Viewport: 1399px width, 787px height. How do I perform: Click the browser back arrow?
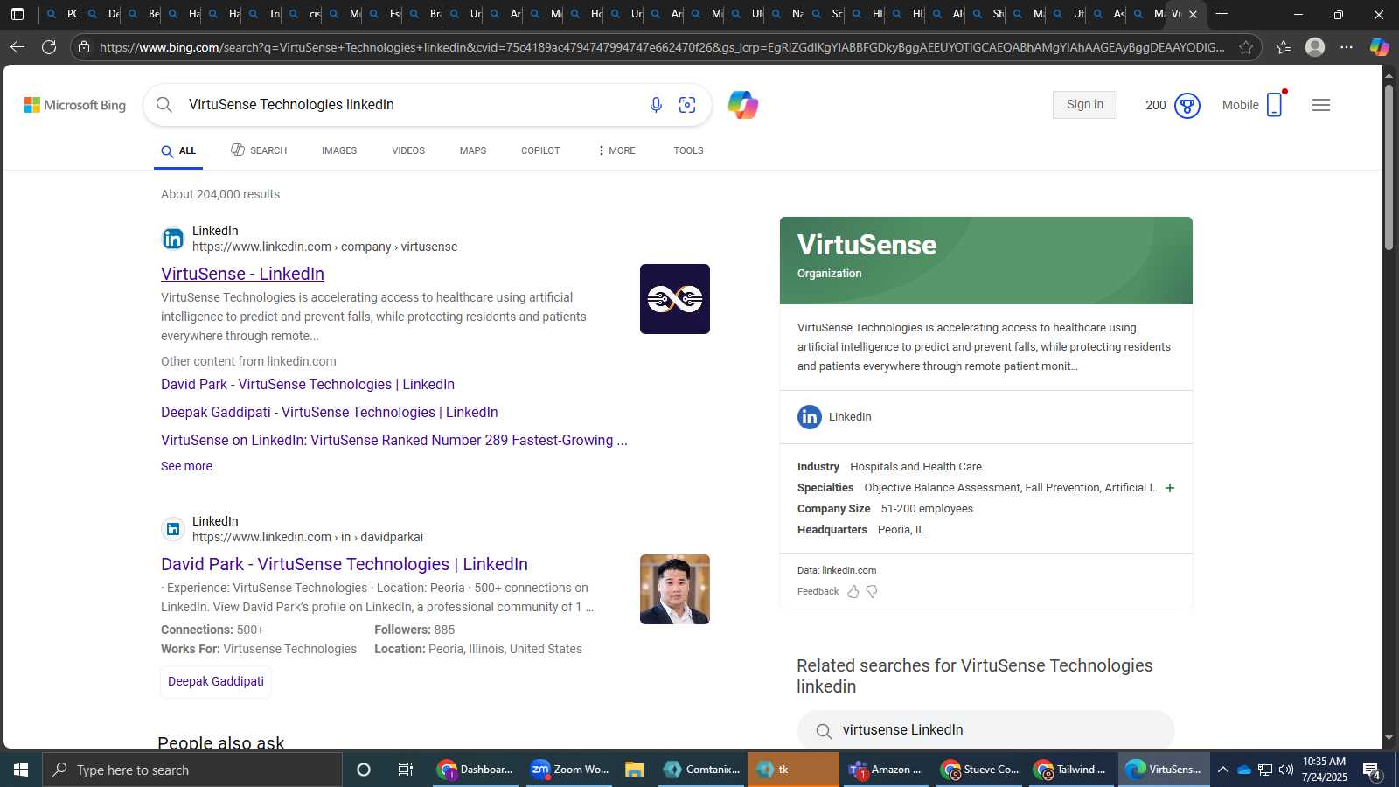coord(17,47)
